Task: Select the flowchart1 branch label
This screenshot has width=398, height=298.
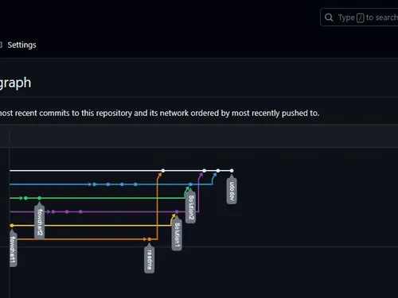Action: (x=13, y=250)
